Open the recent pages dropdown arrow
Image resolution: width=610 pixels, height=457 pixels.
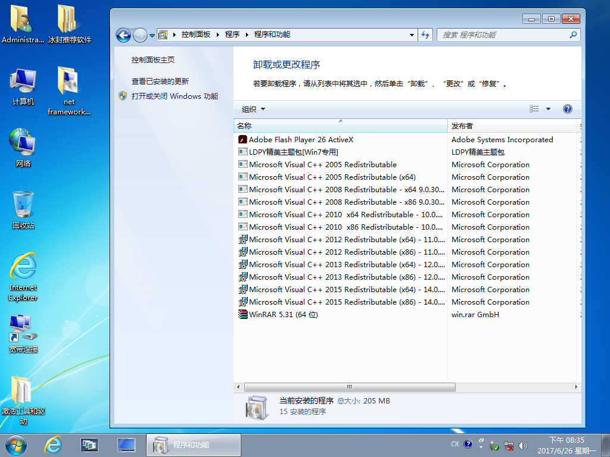pyautogui.click(x=152, y=35)
